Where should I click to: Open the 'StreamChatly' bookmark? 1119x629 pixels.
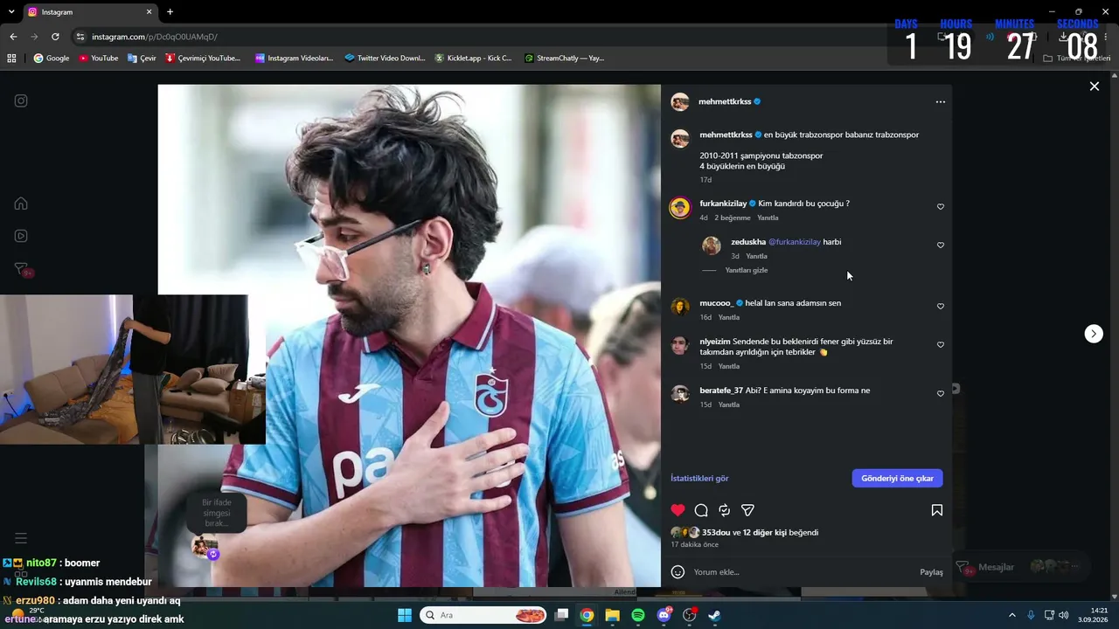pyautogui.click(x=565, y=59)
